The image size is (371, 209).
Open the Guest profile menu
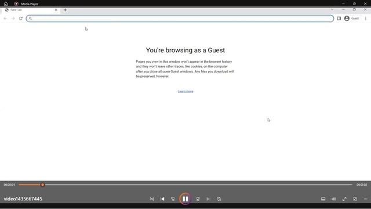352,18
